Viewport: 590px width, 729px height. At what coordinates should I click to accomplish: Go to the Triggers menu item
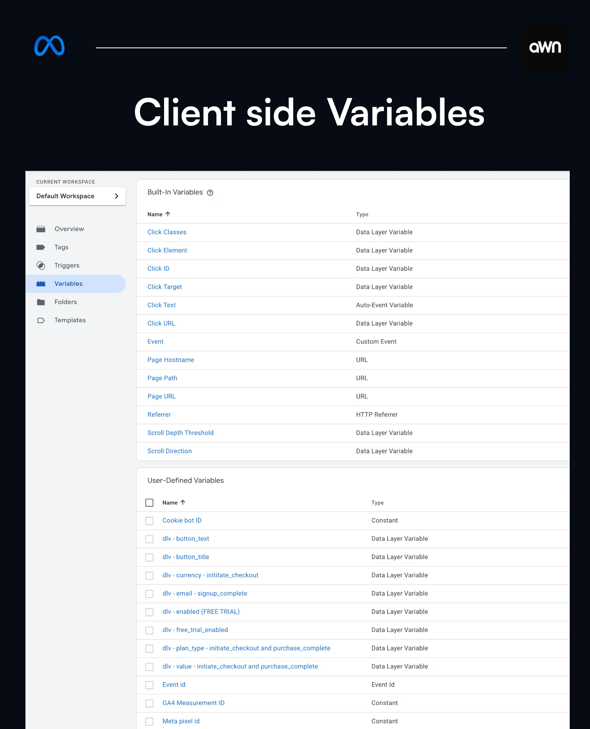(x=67, y=265)
